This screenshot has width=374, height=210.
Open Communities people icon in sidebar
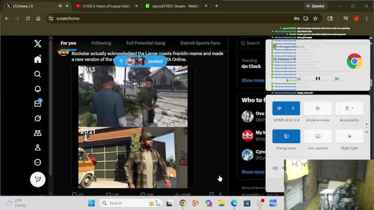point(37,133)
